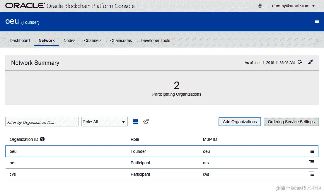Screen dimensions: 324x193
Task: Click the Add Organizations button
Action: pos(240,122)
